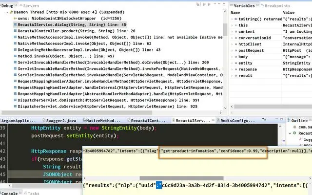Expand the toString() returned variable
The height and width of the screenshot is (195, 312).
point(232,19)
